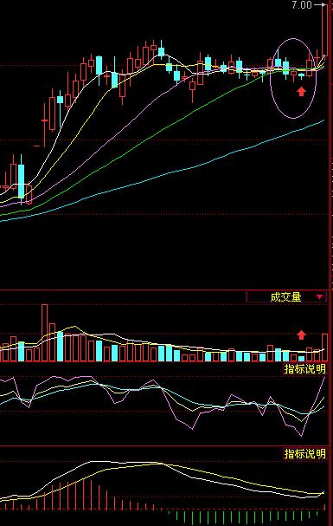The width and height of the screenshot is (333, 526).
Task: Open the 成交量 indicator dropdown
Action: click(286, 297)
